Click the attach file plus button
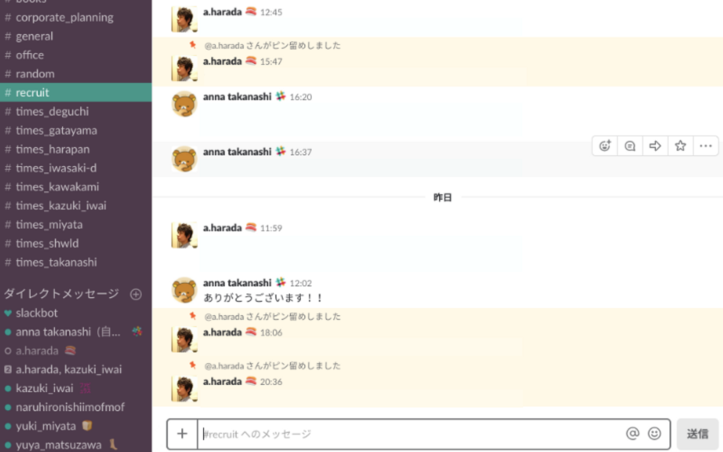The height and width of the screenshot is (452, 723). [182, 434]
